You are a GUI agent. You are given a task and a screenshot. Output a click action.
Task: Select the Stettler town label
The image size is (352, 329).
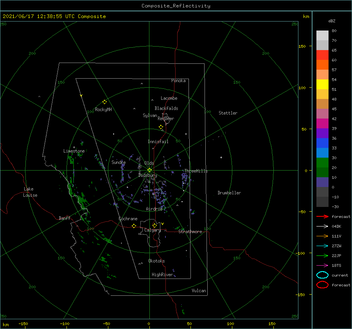[228, 113]
